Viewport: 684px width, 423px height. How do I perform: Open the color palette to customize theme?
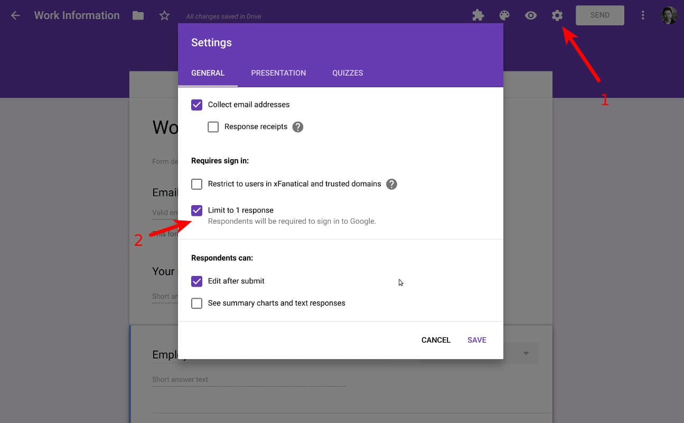coord(504,15)
